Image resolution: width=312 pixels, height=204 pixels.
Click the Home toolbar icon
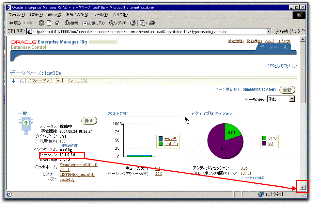coord(57,23)
